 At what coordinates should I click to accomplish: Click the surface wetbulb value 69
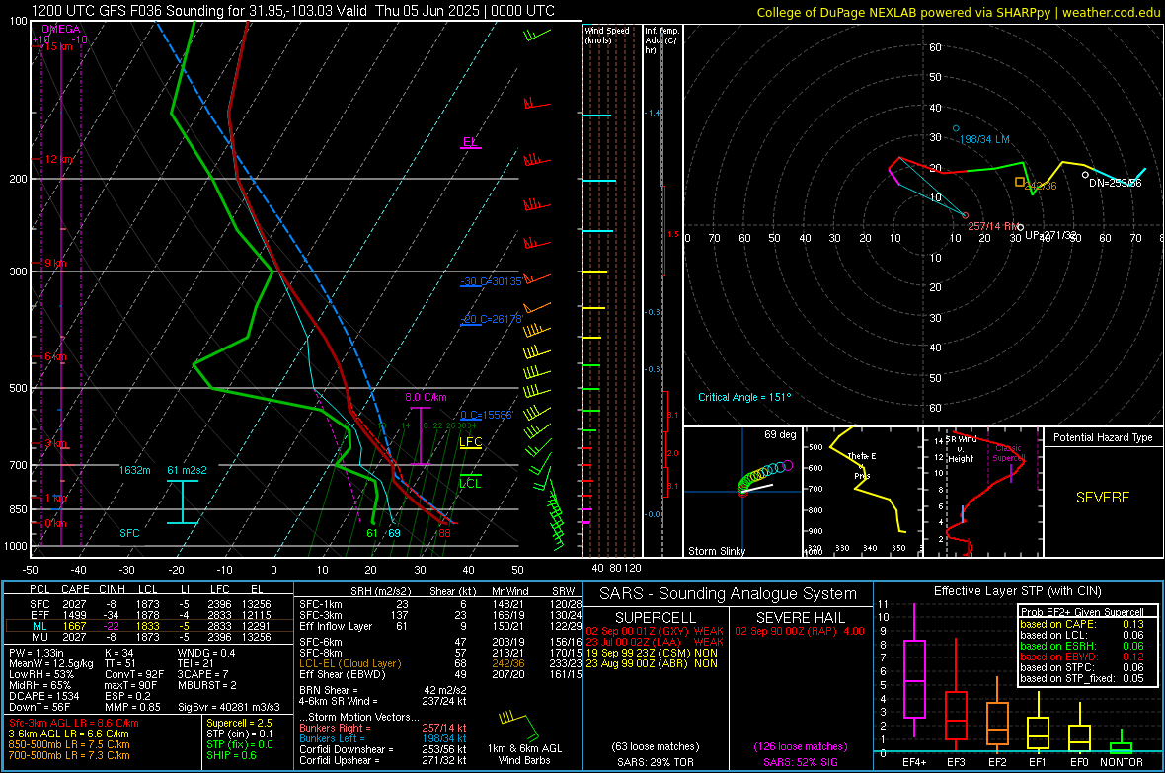pos(394,533)
